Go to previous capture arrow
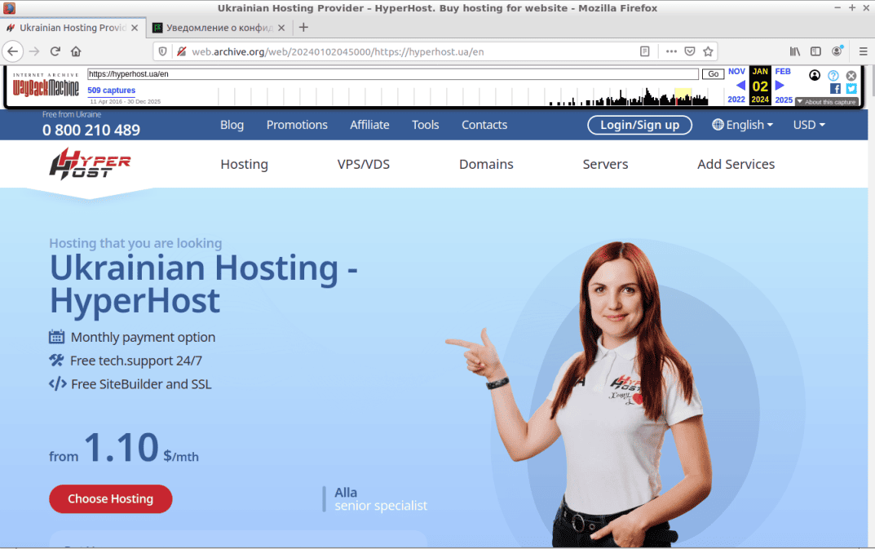 click(x=740, y=86)
